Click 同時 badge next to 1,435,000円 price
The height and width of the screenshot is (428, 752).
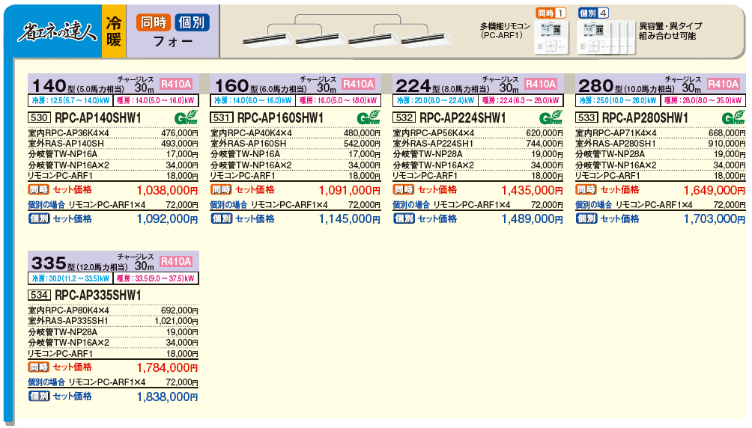pyautogui.click(x=404, y=190)
